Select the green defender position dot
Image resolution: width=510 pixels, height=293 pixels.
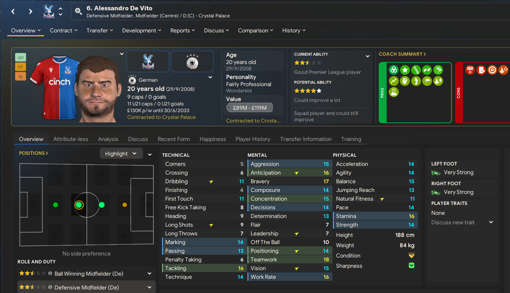coord(55,205)
